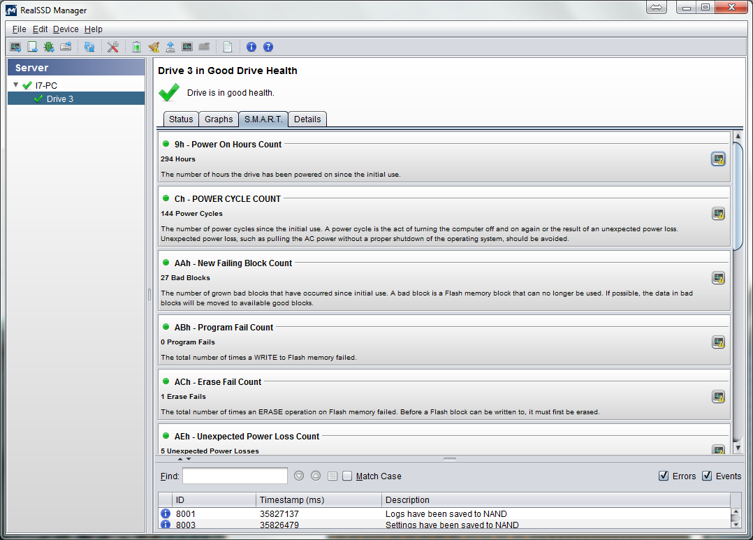Open the wrench and screwdriver tools icon
The image size is (753, 540).
point(113,47)
